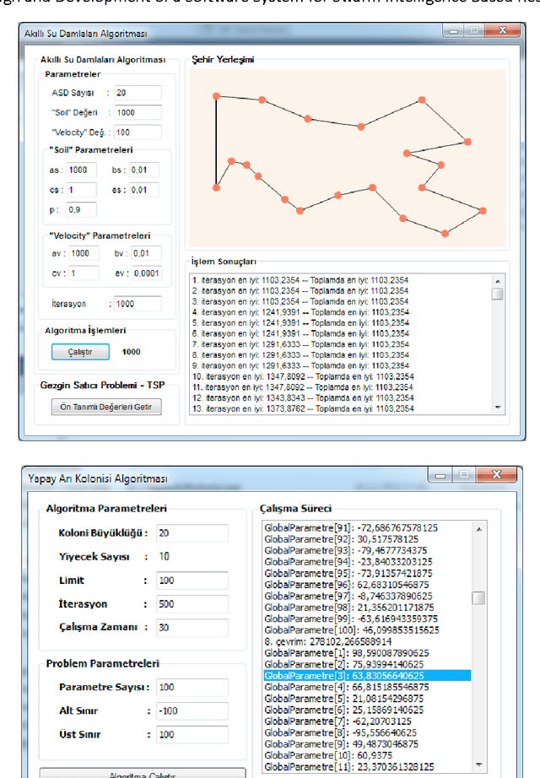
Task: Select the "1. iterasyon en iyi" result row
Action: pos(300,280)
